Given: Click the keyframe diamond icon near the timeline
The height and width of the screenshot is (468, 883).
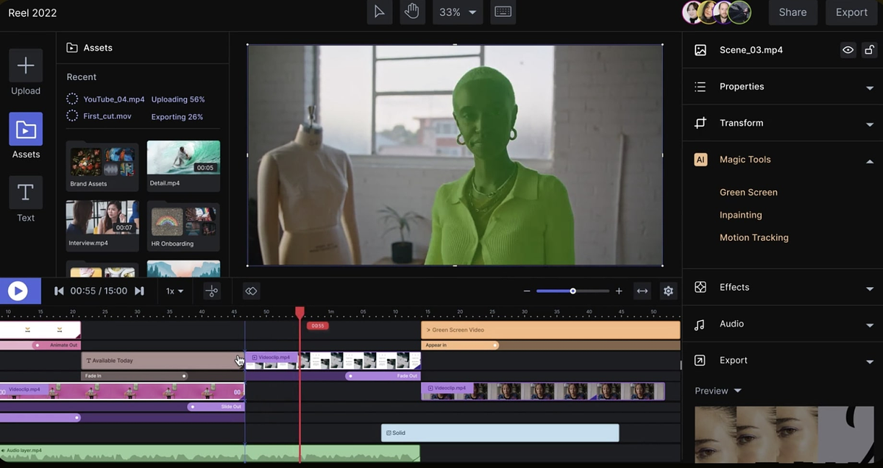Looking at the screenshot, I should tap(251, 291).
